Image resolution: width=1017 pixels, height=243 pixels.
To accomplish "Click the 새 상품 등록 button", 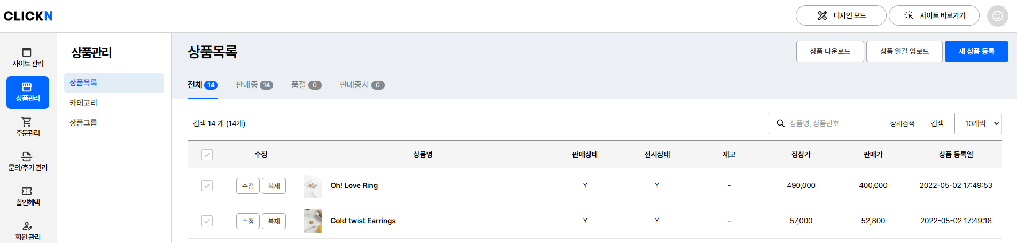I will point(976,52).
